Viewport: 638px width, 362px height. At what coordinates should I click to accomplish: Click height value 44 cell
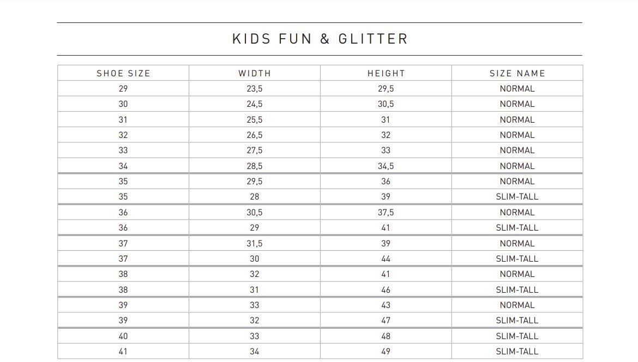[386, 258]
